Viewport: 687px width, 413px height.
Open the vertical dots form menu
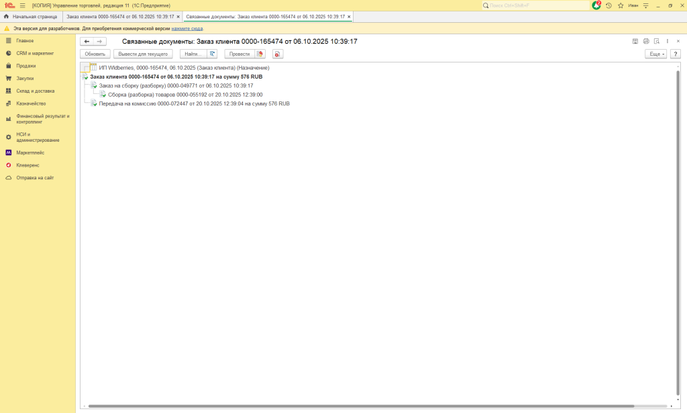[668, 42]
